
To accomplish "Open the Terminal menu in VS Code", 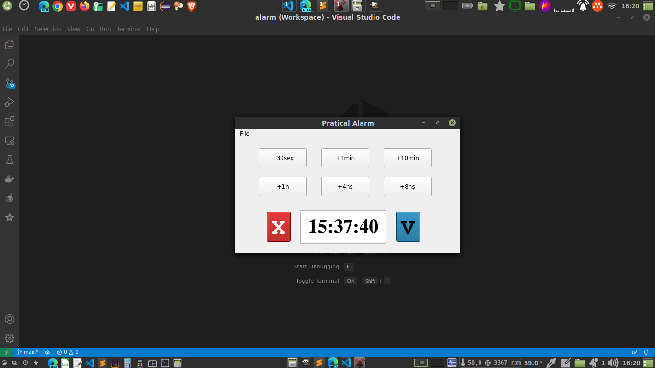I will (x=129, y=29).
